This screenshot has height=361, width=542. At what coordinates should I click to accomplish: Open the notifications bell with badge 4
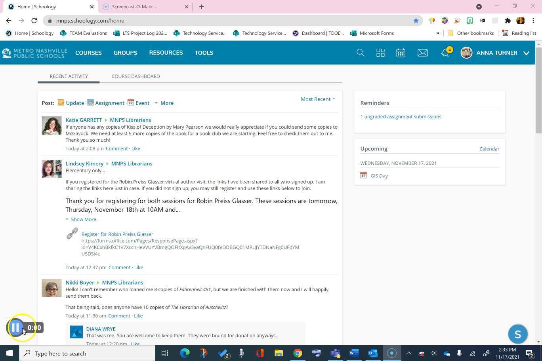[445, 53]
